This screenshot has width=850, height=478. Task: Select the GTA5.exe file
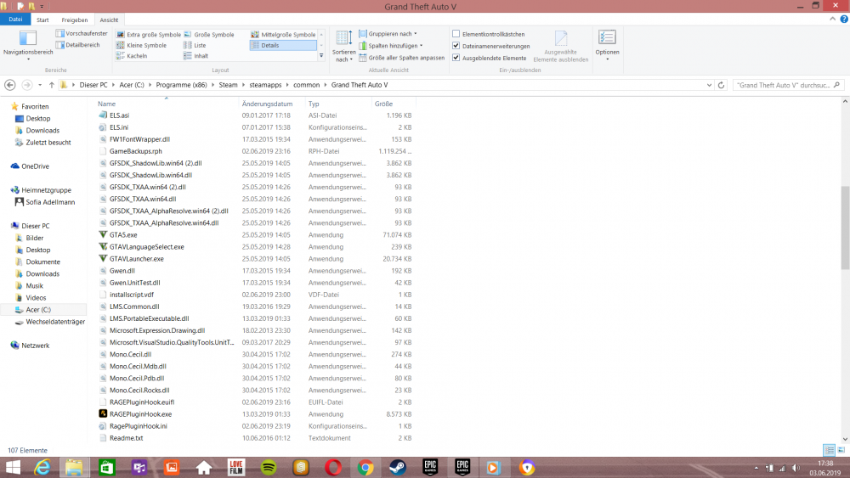click(x=123, y=235)
